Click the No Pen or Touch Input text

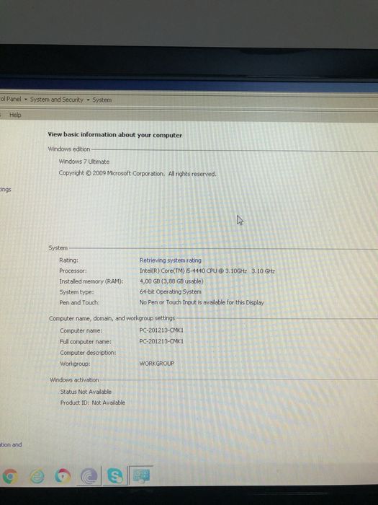(x=202, y=302)
